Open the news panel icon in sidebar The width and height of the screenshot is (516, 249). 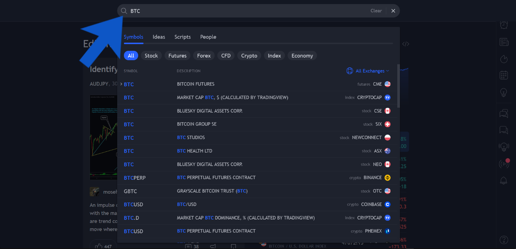[x=504, y=42]
